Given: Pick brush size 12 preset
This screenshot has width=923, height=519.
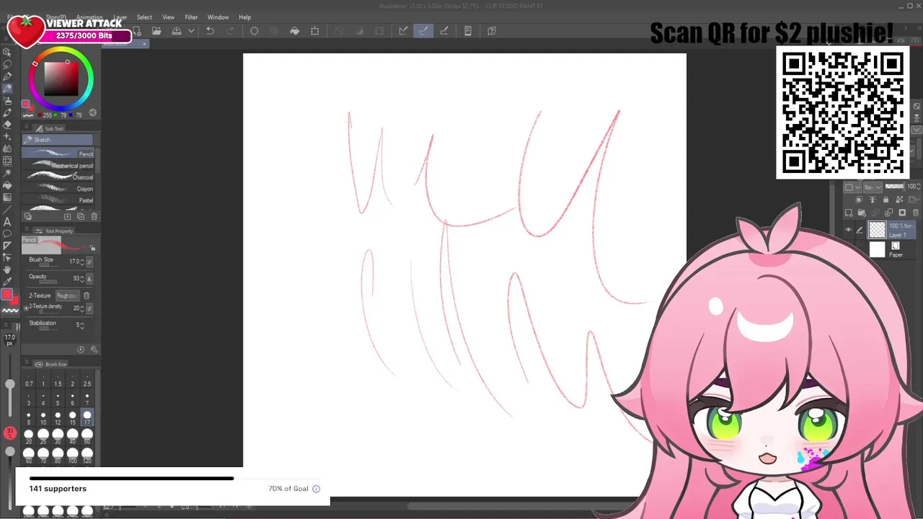Looking at the screenshot, I should pyautogui.click(x=58, y=417).
